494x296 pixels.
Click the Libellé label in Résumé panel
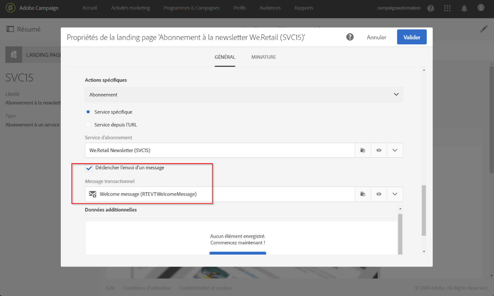click(x=12, y=94)
